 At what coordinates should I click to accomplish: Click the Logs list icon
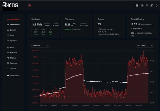(8, 35)
